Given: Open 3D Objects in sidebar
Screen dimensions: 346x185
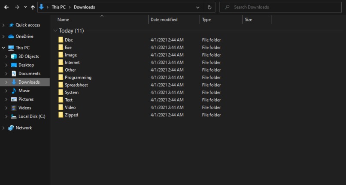Looking at the screenshot, I should [x=29, y=57].
